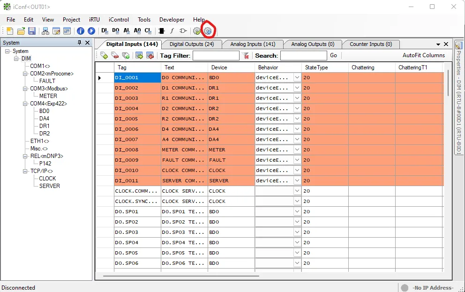Save the project with the floppy disk icon
465x292 pixels.
32,31
